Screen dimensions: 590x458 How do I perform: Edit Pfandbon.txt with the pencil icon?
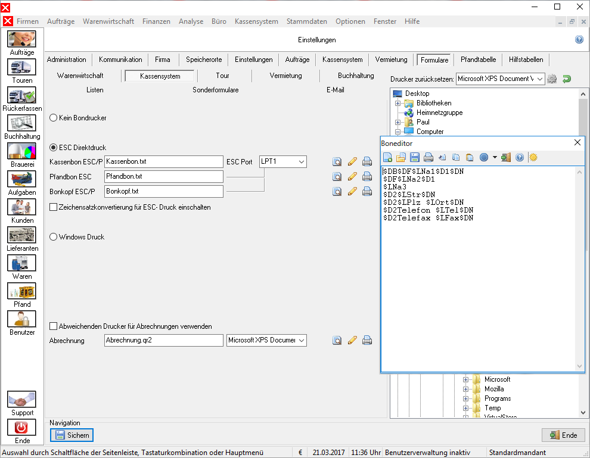pos(352,177)
